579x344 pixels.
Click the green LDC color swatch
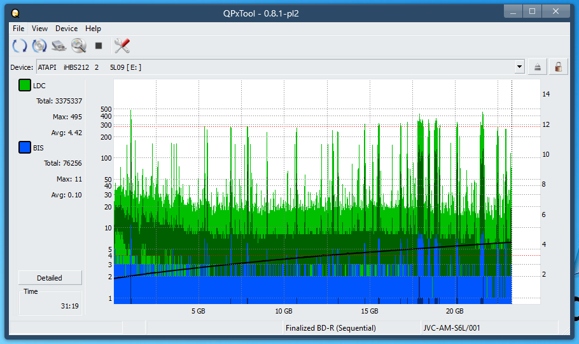pyautogui.click(x=24, y=86)
